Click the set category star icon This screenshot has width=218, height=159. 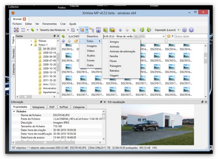pyautogui.click(x=82, y=30)
